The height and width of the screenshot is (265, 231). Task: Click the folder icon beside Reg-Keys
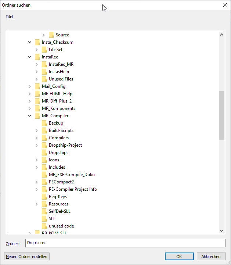tap(44, 197)
